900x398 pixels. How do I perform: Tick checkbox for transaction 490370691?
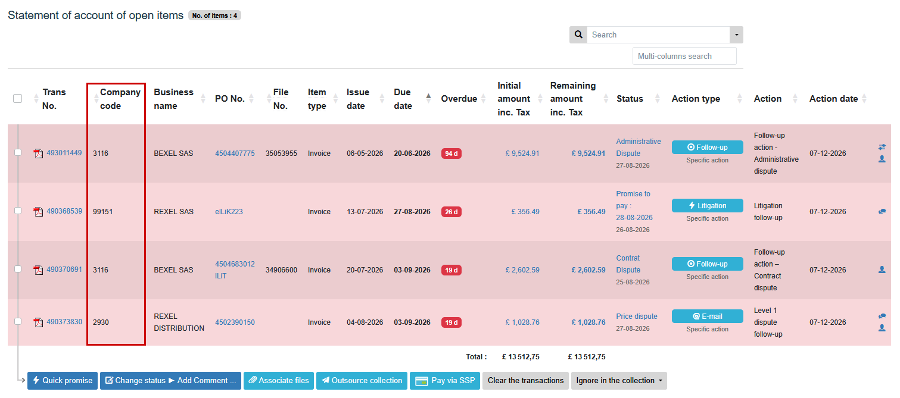(x=18, y=269)
